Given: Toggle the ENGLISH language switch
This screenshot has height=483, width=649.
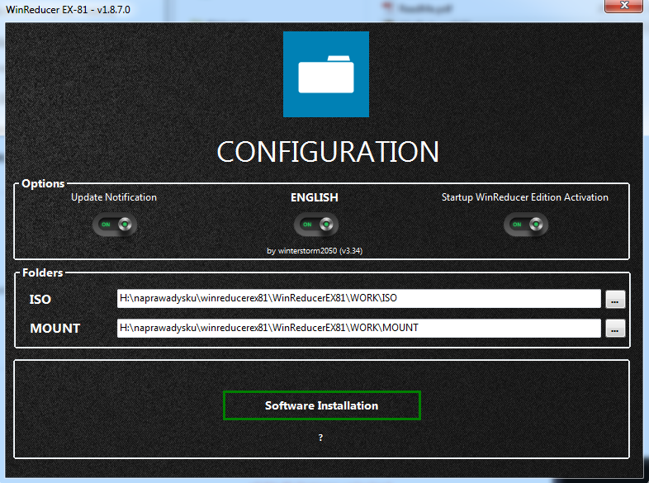Looking at the screenshot, I should pos(315,225).
